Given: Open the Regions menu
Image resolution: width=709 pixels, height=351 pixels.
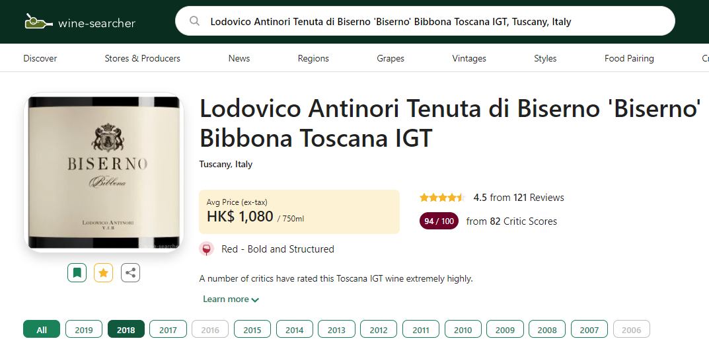Looking at the screenshot, I should pos(313,58).
